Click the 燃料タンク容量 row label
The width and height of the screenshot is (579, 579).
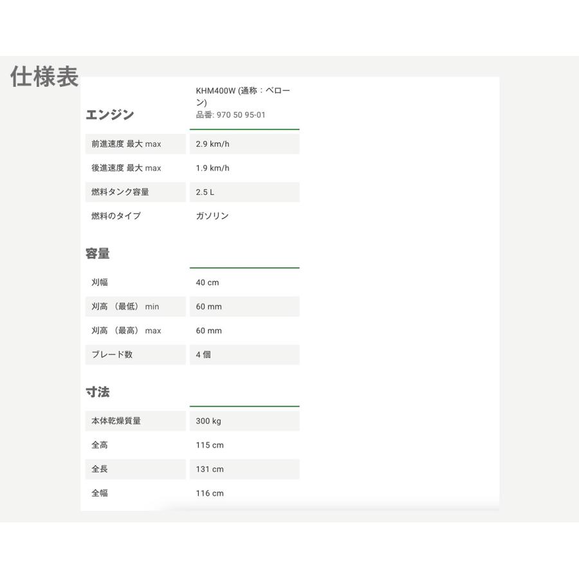coord(120,192)
